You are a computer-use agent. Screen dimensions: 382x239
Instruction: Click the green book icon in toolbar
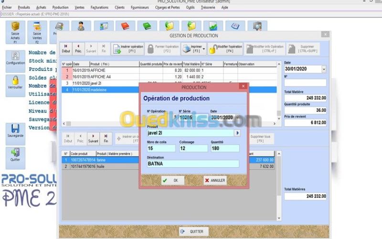tap(147, 26)
